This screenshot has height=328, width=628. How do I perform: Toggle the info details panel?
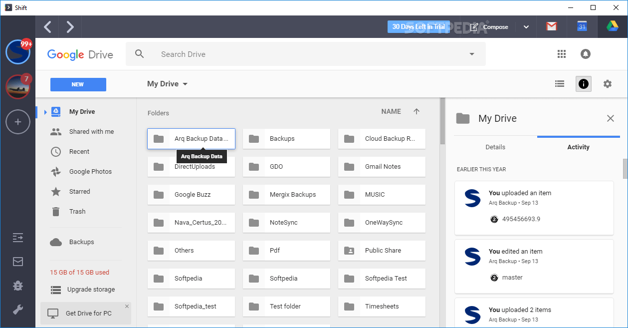[x=583, y=84]
